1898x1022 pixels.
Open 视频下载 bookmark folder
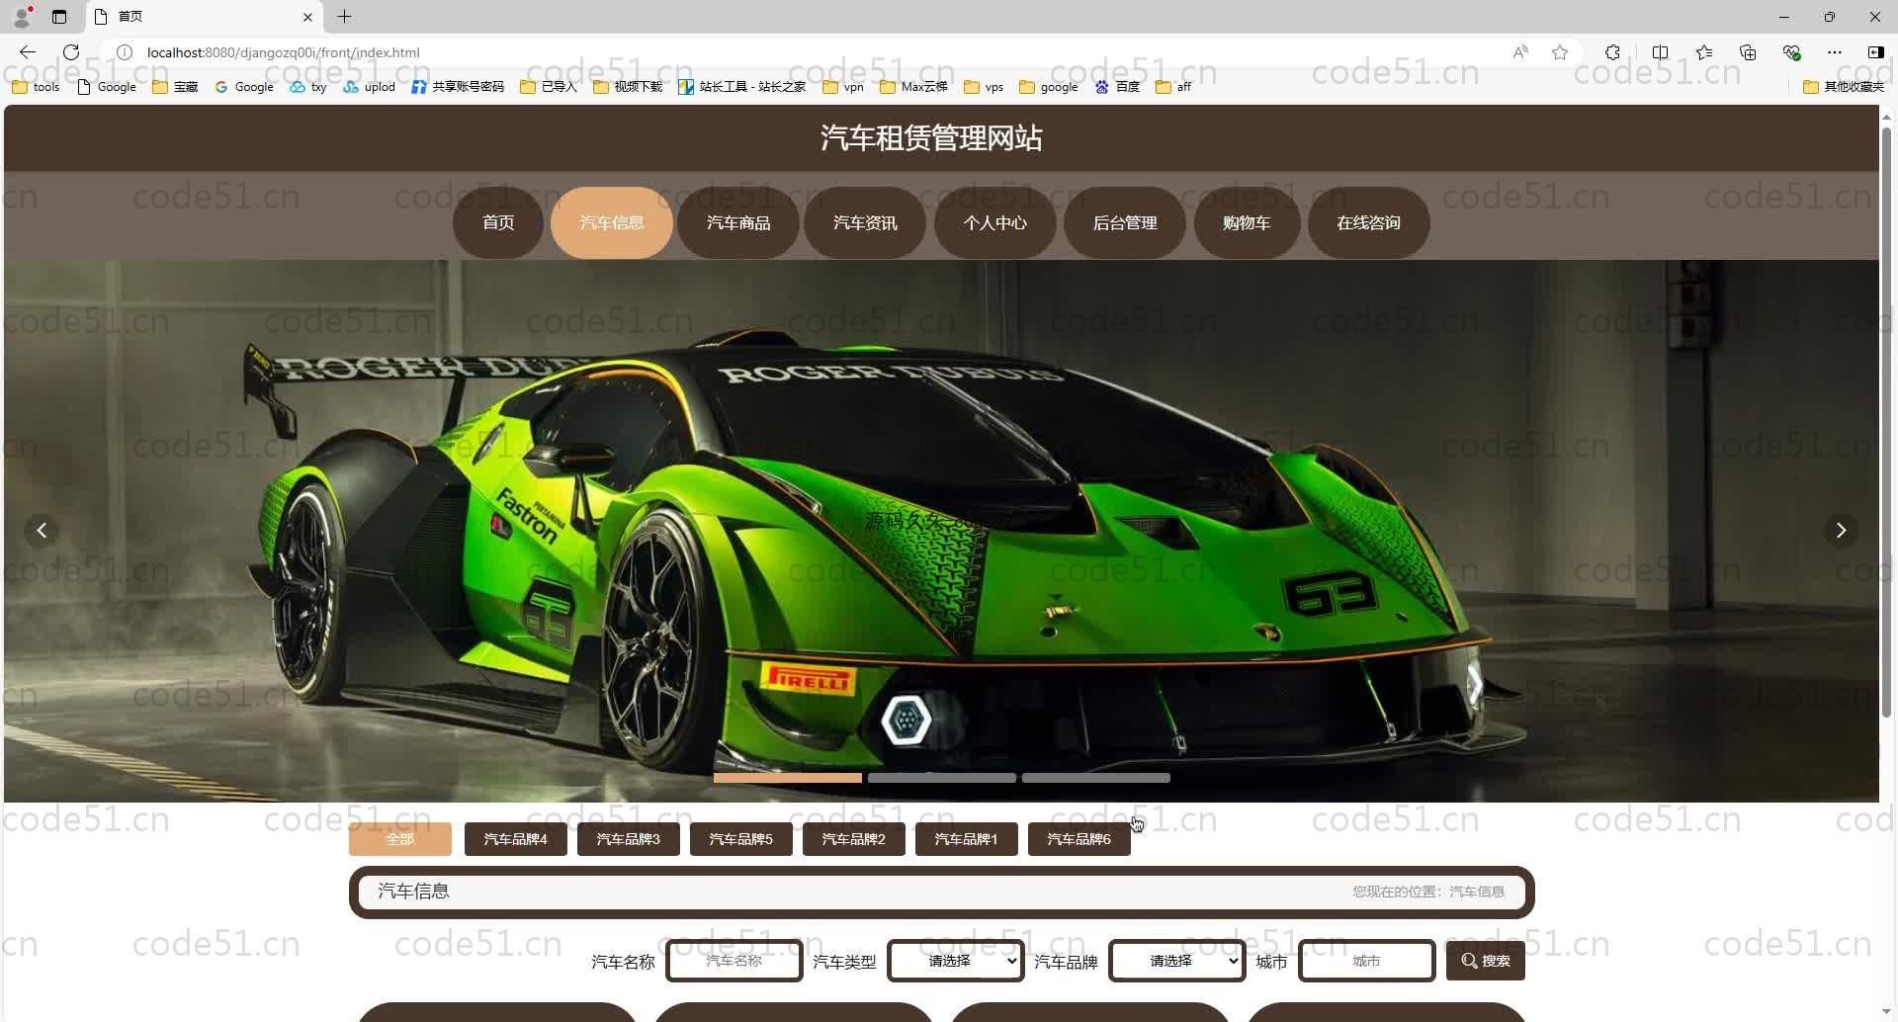628,87
